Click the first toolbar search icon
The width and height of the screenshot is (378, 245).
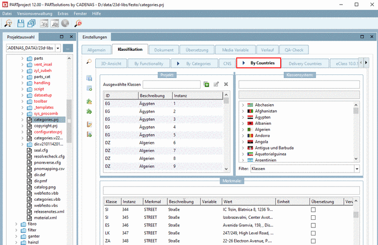(x=9, y=24)
